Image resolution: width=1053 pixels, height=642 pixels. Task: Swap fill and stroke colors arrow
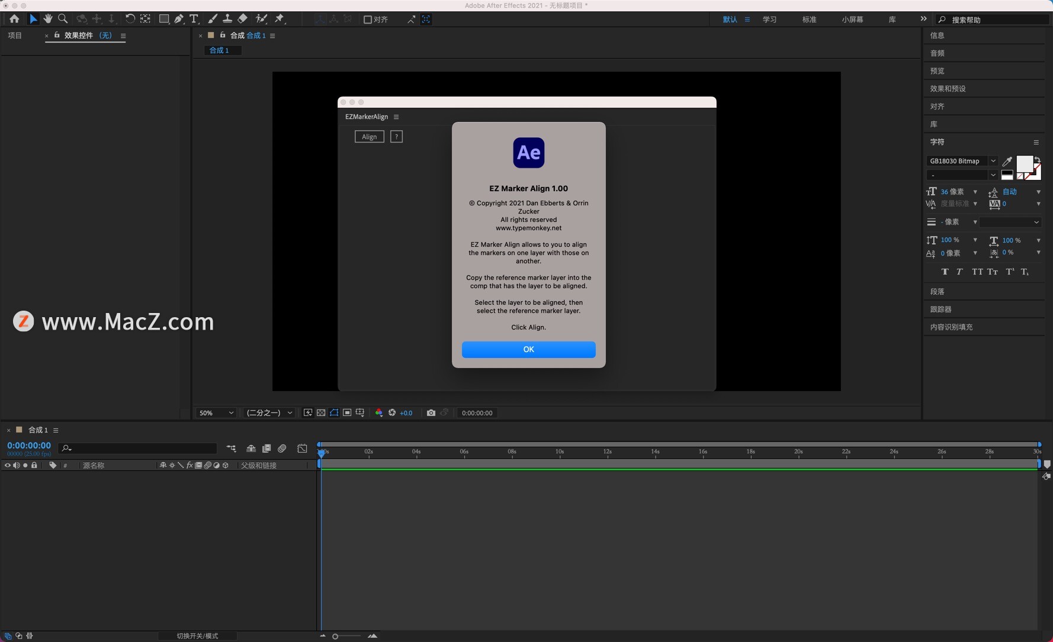pyautogui.click(x=1038, y=160)
